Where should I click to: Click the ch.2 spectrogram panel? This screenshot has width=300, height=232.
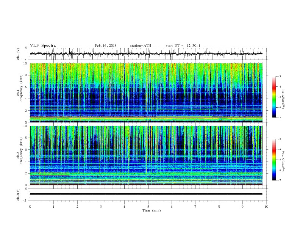(x=146, y=155)
